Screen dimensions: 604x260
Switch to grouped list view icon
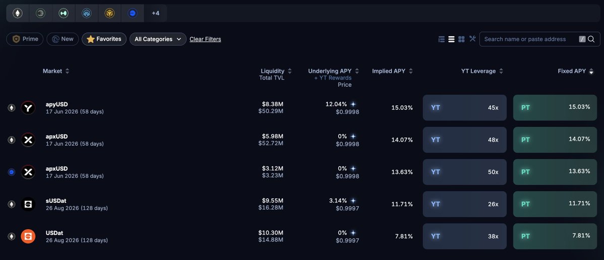click(441, 39)
